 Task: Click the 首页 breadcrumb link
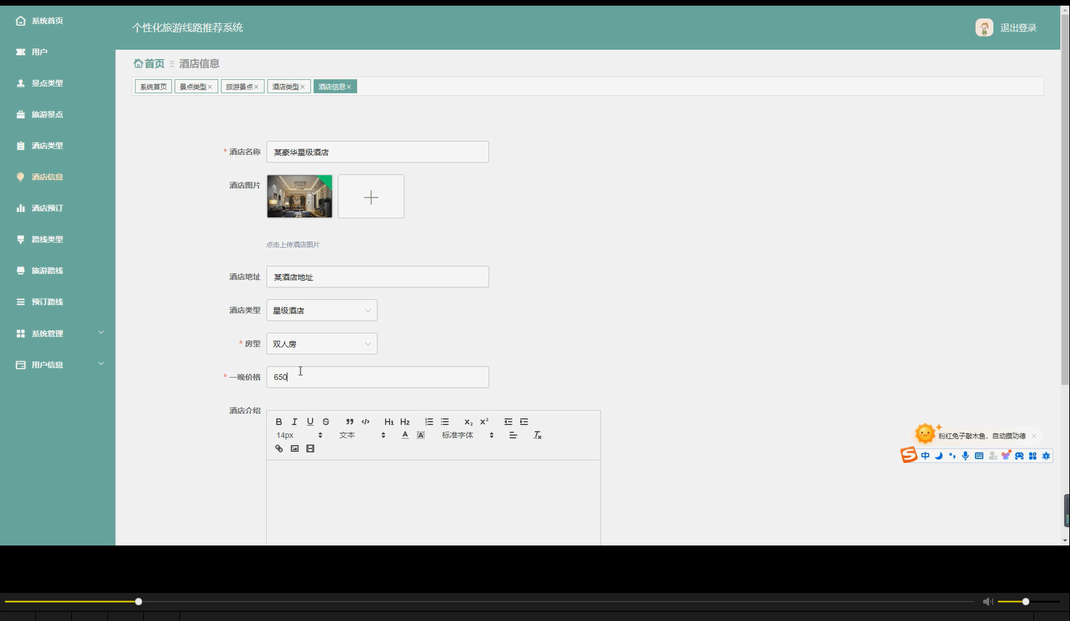tap(149, 64)
